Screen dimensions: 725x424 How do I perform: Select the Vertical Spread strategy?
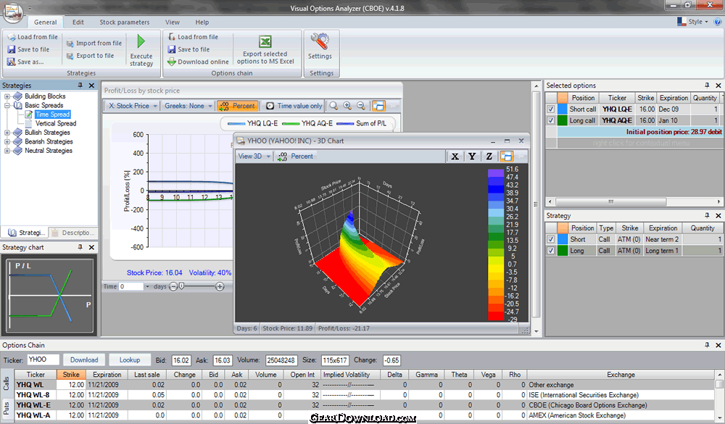pos(56,124)
